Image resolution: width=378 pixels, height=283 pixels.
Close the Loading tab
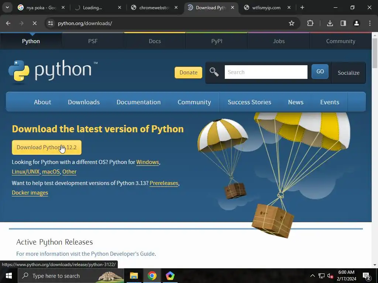(x=119, y=7)
